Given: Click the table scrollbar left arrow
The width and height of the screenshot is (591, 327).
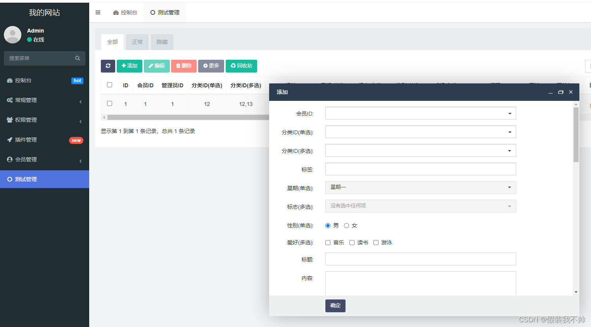Looking at the screenshot, I should pyautogui.click(x=104, y=117).
